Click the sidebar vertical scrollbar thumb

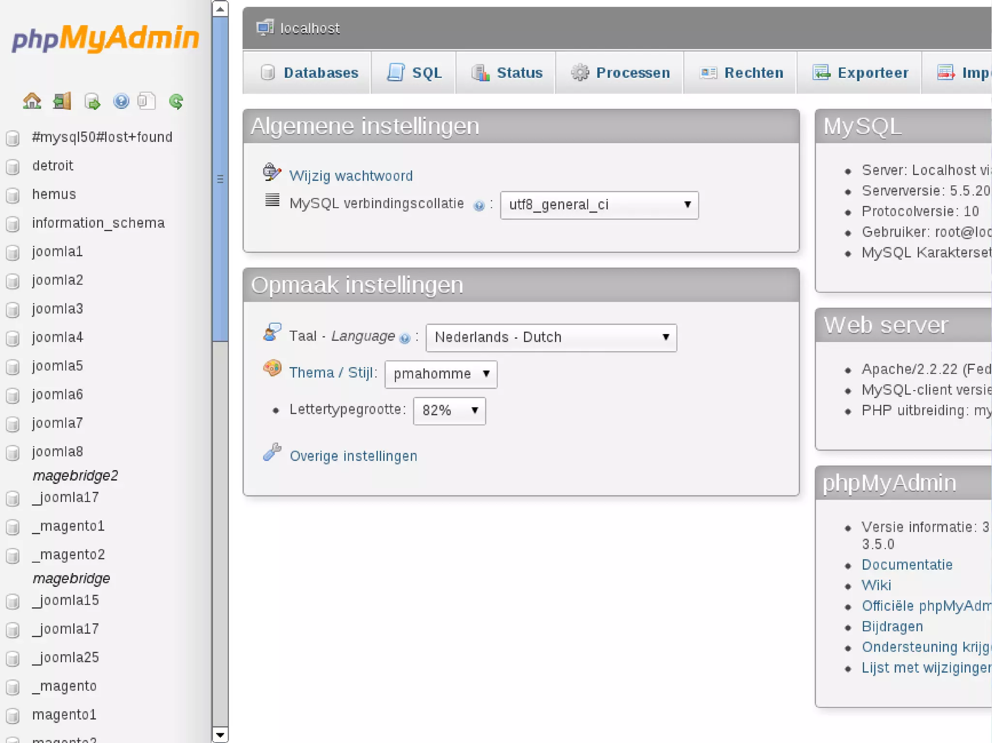click(220, 179)
